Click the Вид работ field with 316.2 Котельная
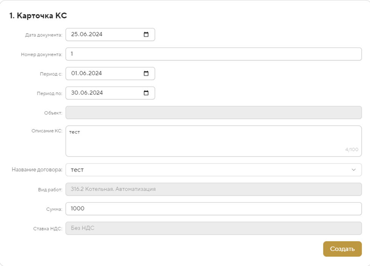Image resolution: width=370 pixels, height=266 pixels. point(214,189)
